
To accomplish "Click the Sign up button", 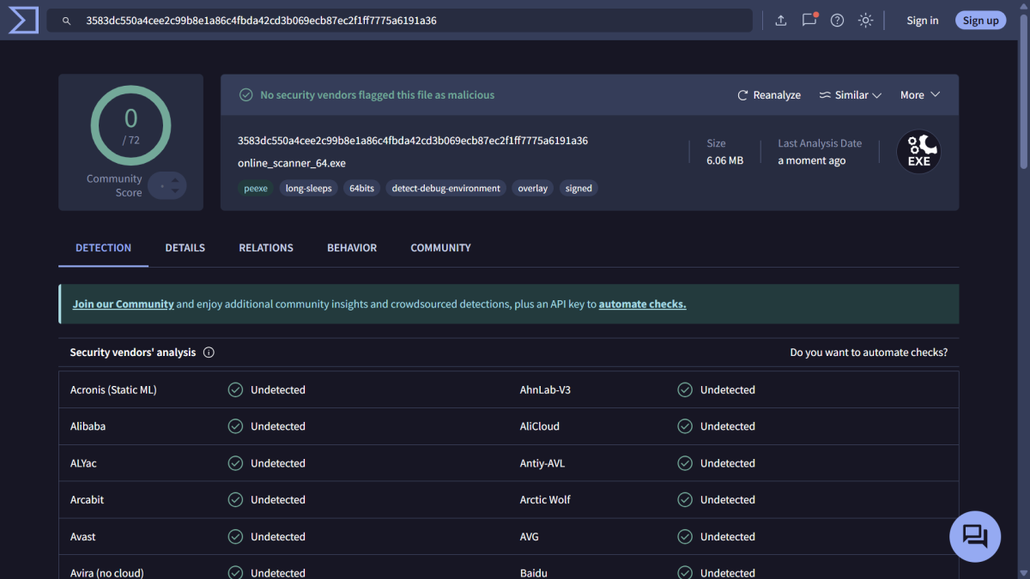I will click(980, 20).
